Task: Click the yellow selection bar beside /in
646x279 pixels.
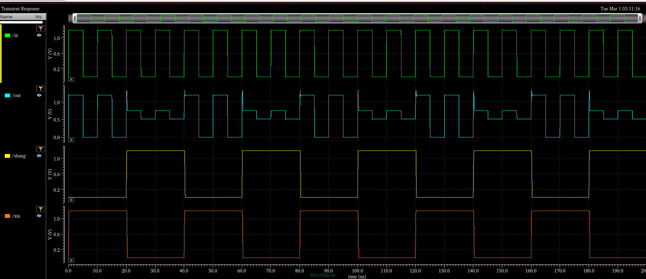Action: click(1, 54)
